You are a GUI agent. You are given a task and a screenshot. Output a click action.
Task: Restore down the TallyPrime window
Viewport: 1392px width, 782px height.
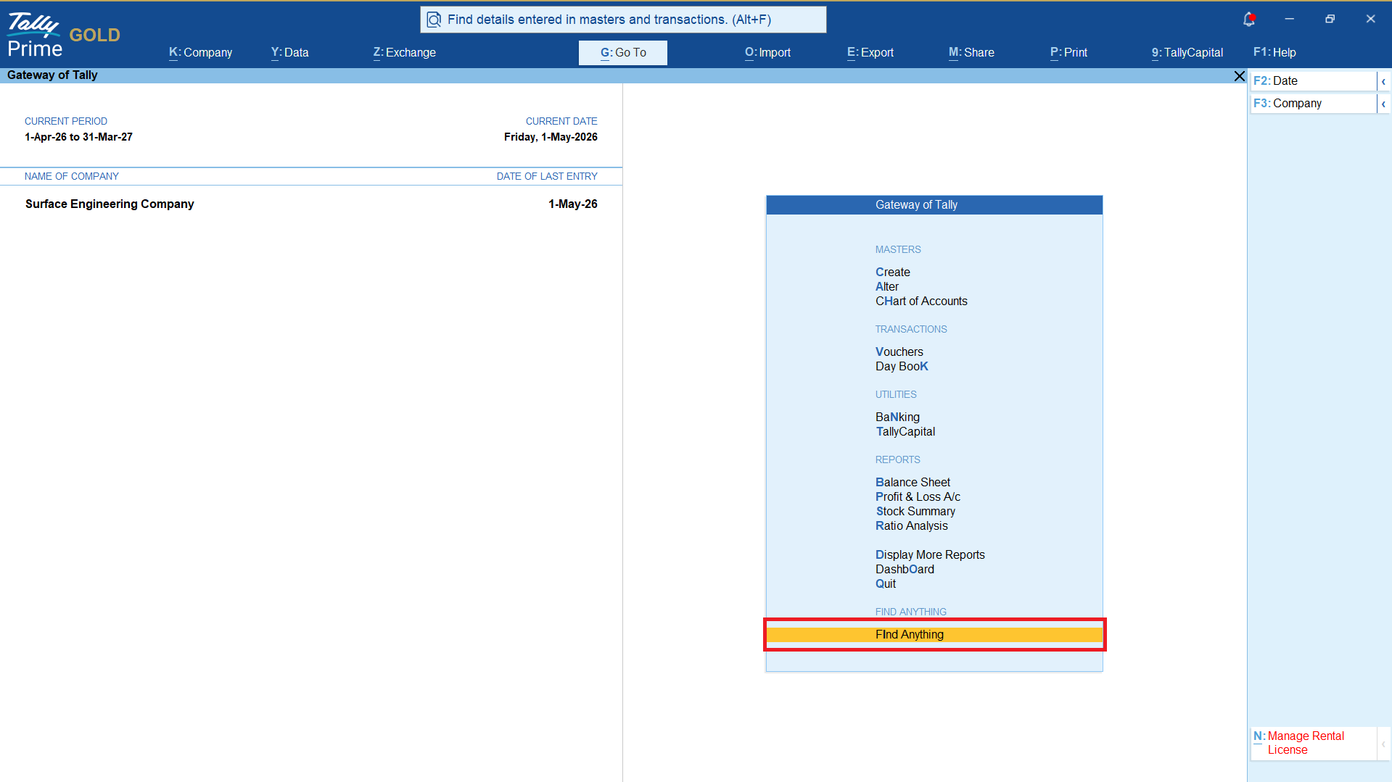1330,19
